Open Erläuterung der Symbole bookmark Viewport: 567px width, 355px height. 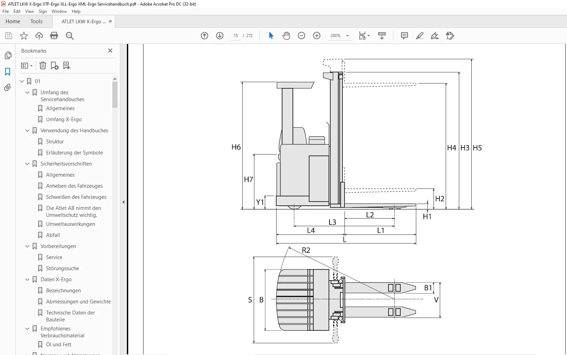point(75,153)
